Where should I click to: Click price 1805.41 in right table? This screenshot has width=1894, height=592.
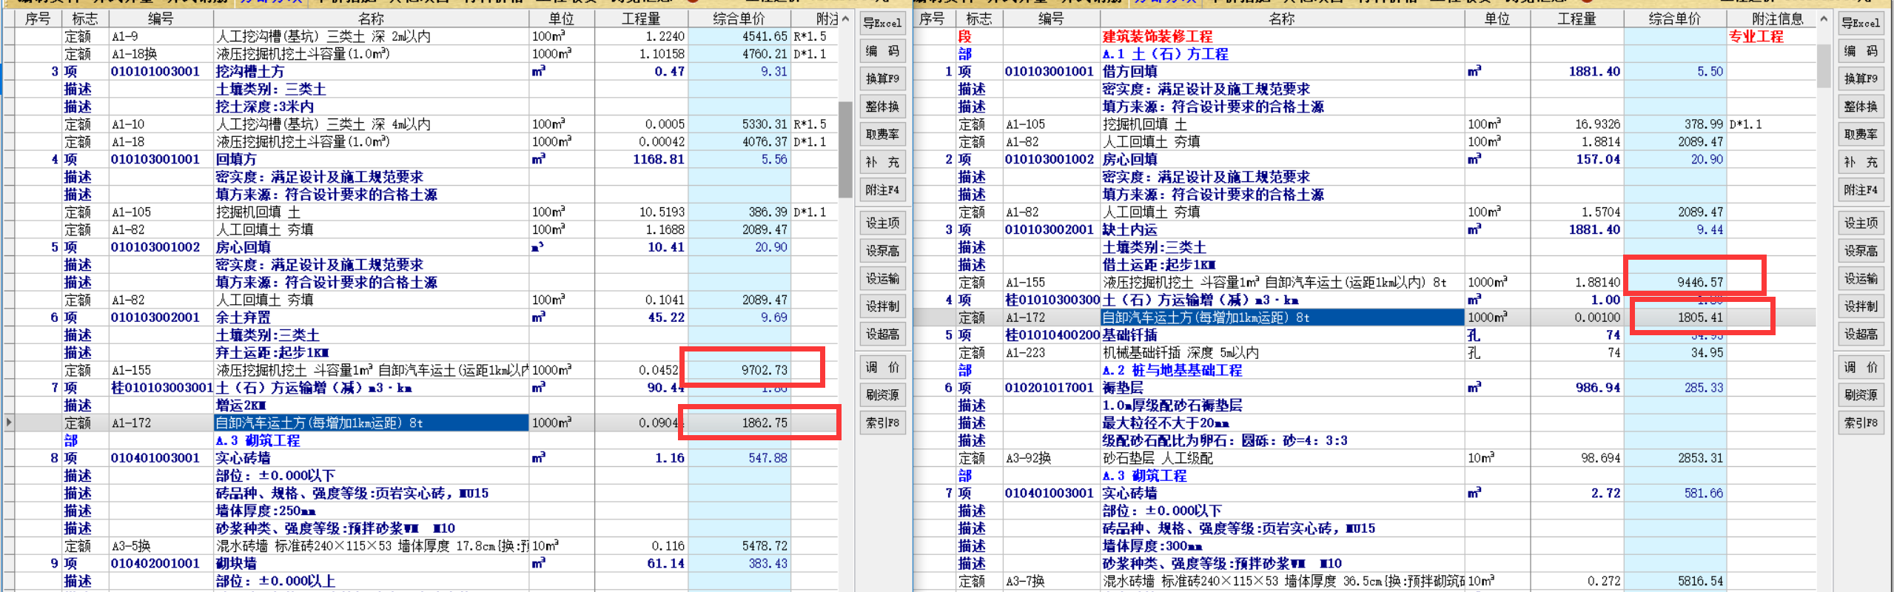coord(1700,317)
